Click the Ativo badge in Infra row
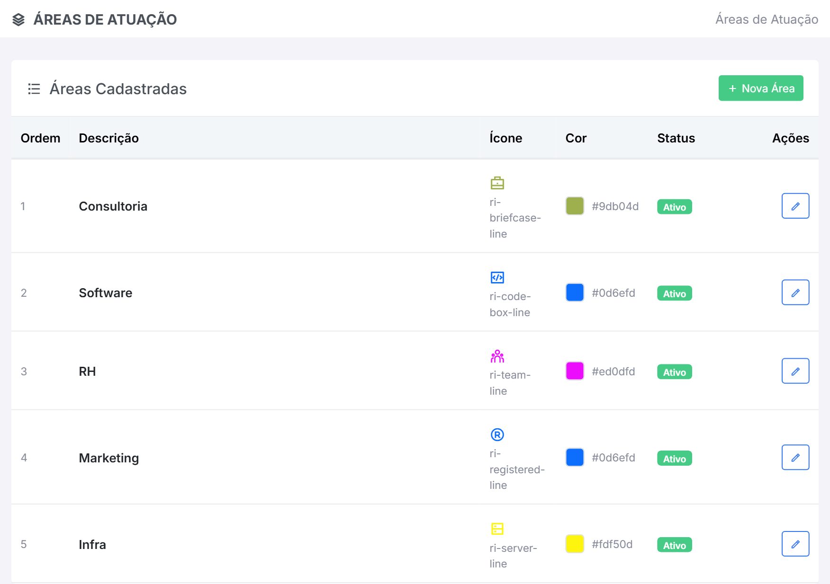Viewport: 830px width, 584px height. pos(674,545)
